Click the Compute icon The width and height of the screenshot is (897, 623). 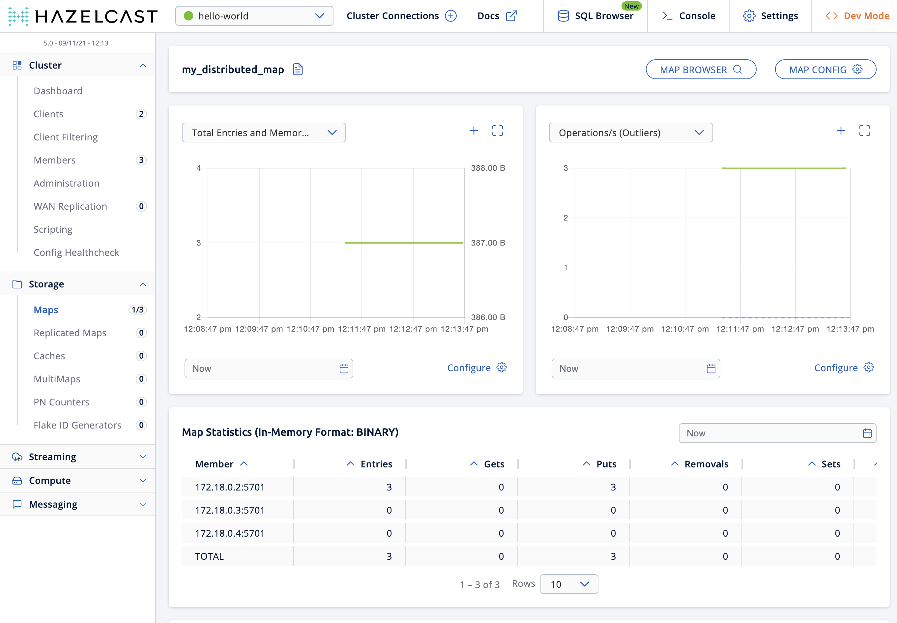(17, 481)
